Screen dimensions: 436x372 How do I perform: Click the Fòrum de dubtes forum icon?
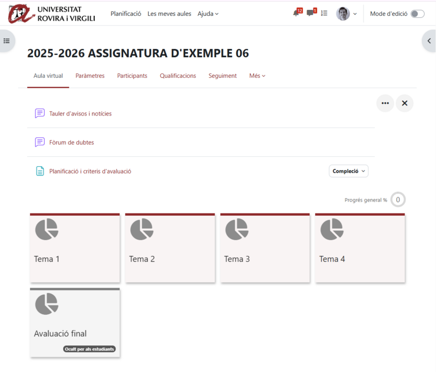coord(39,142)
